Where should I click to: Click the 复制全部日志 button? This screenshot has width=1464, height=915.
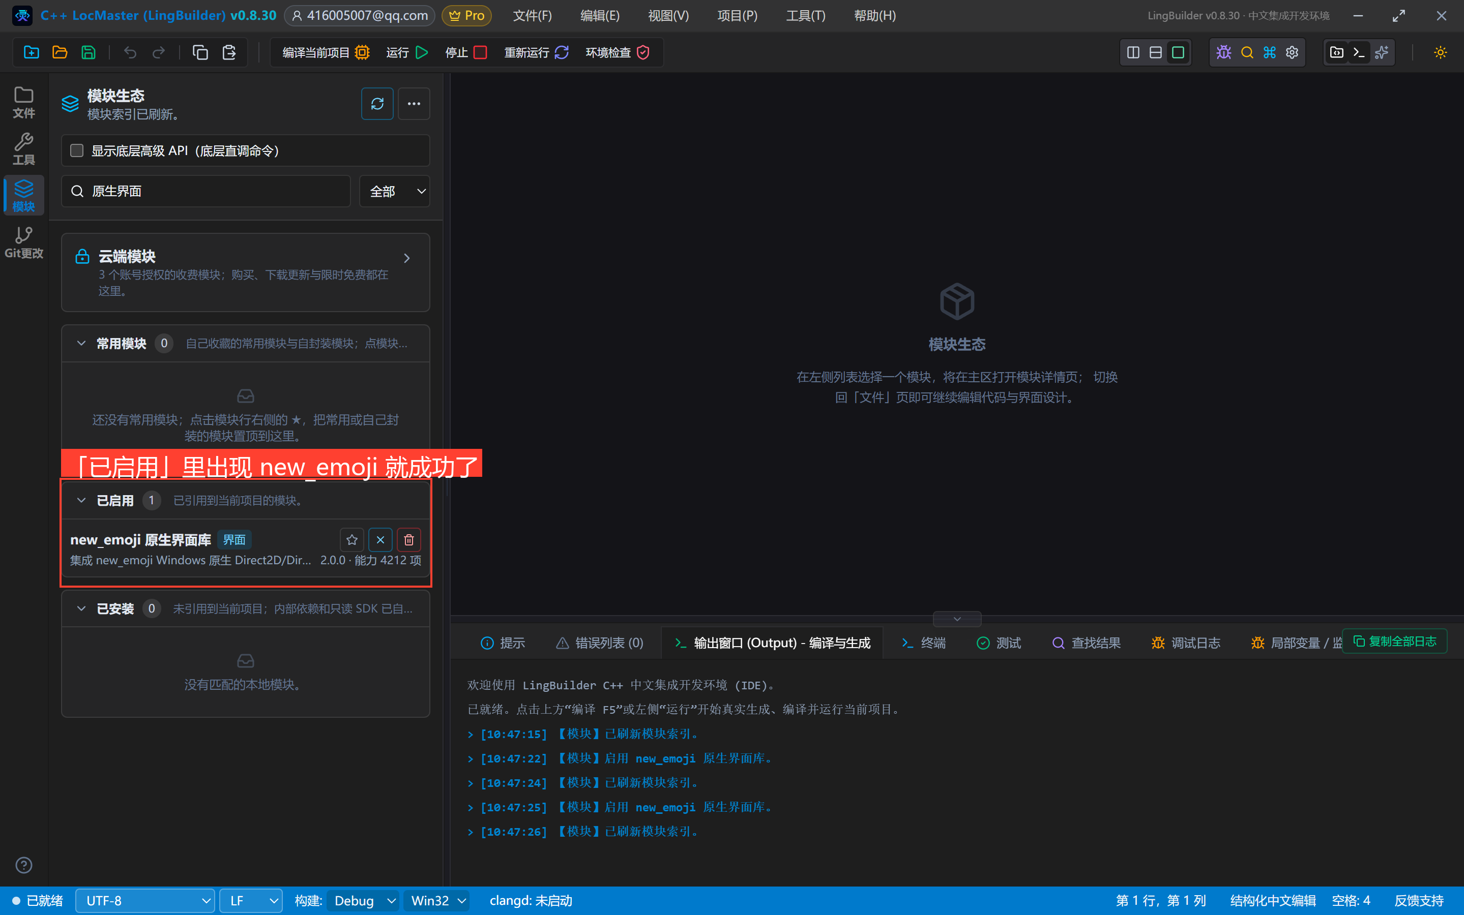coord(1395,642)
